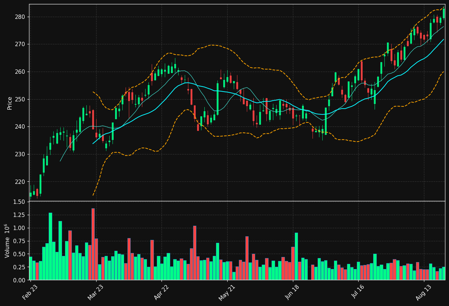Select the 250 price tick label
Screen dimensions: 449x306
20,99
